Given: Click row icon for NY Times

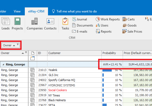Looking at the screenshot, I should pos(33,95).
